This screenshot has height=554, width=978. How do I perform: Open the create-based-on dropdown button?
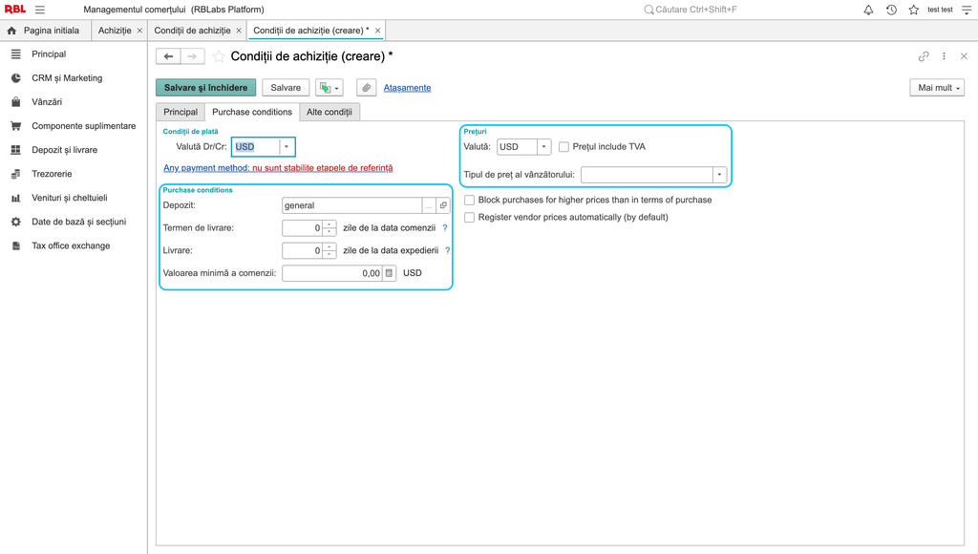[x=330, y=88]
